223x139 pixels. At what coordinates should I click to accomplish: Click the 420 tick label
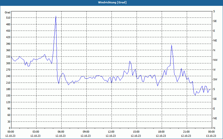(x=8, y=37)
